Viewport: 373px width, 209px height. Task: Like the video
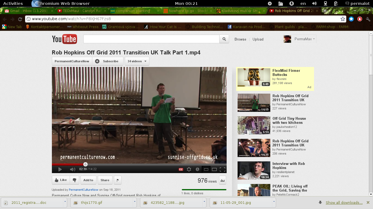coord(61,180)
